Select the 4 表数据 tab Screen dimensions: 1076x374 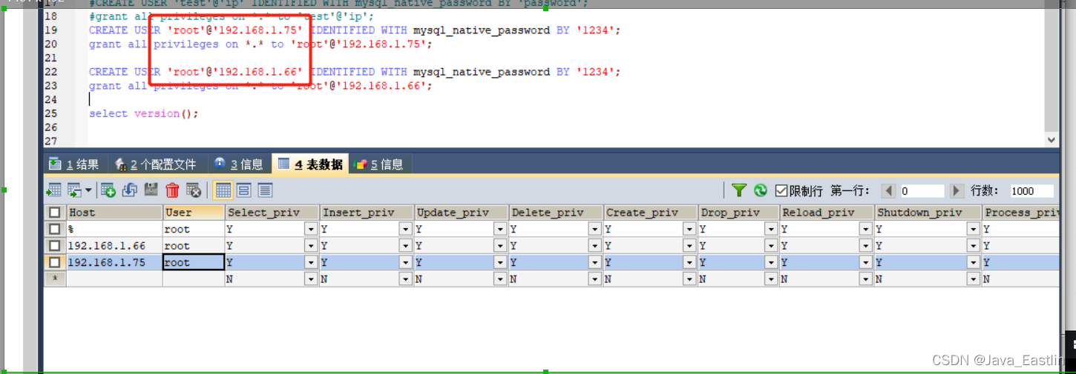(310, 164)
